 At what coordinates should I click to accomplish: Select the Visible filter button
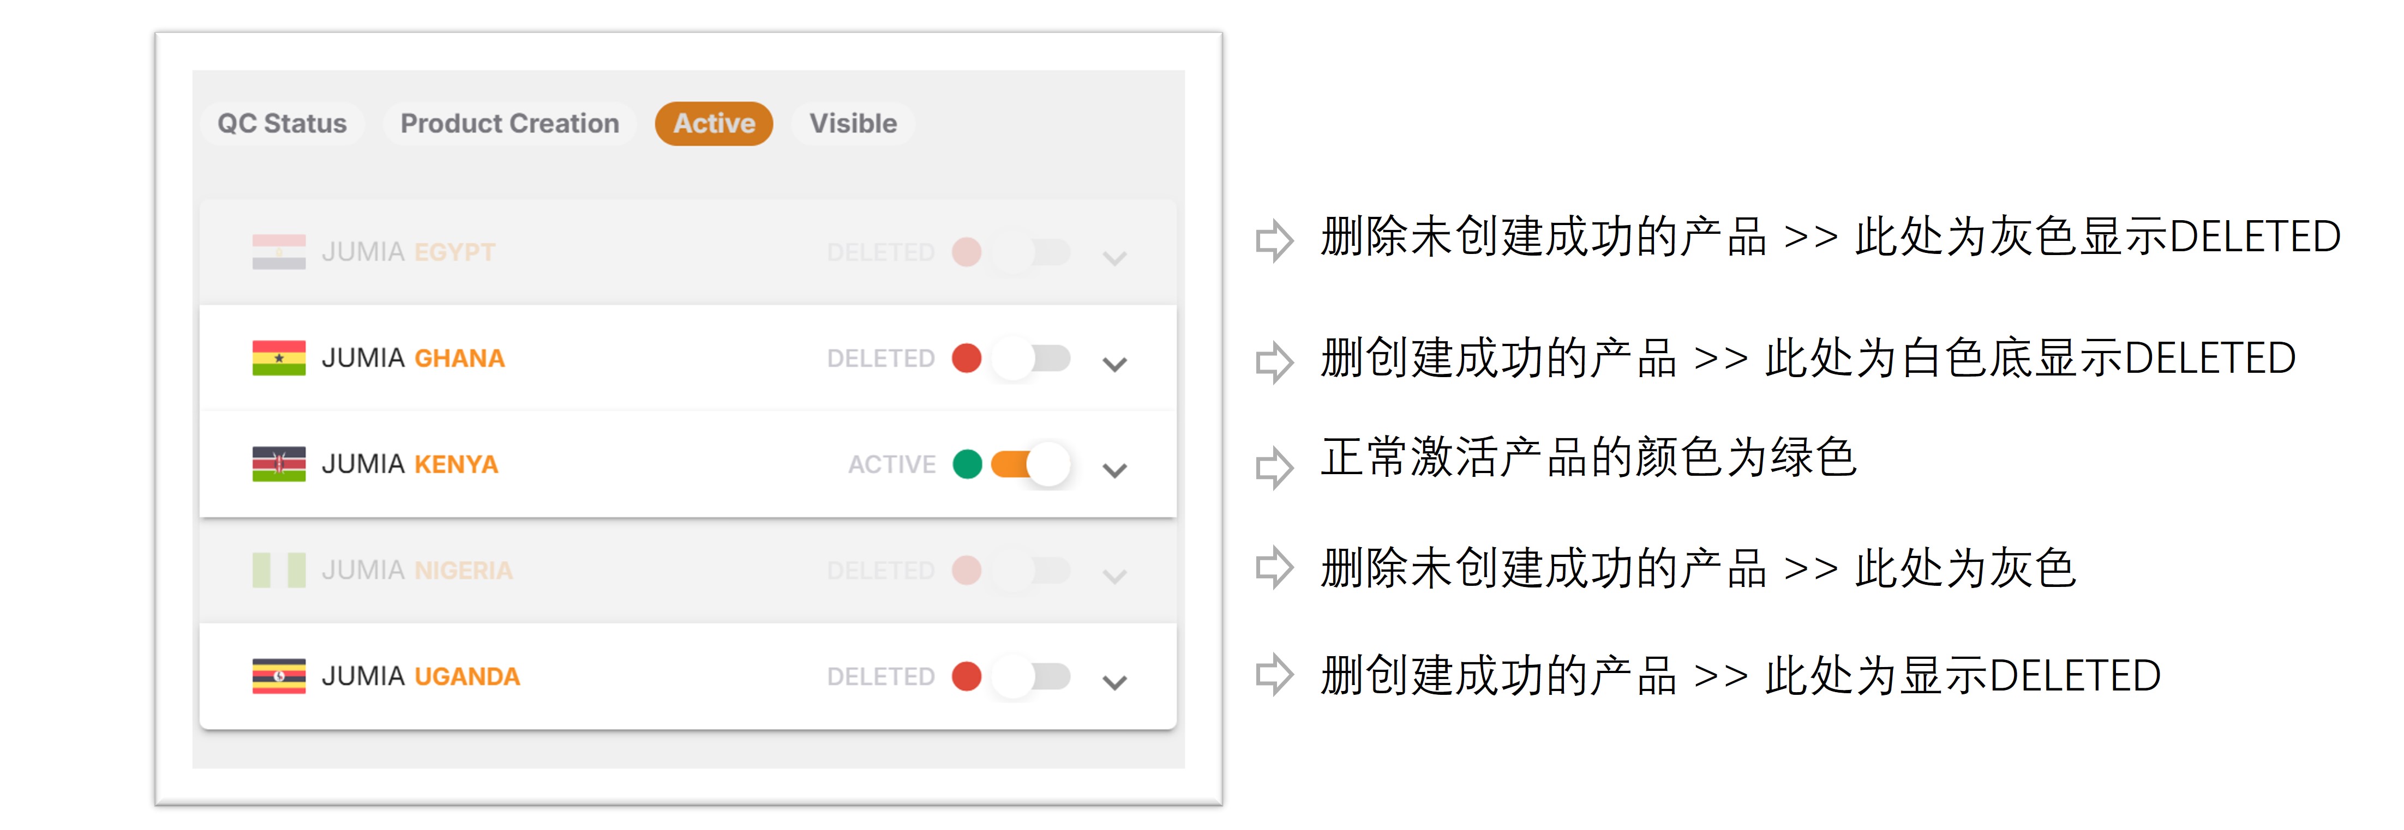(853, 123)
